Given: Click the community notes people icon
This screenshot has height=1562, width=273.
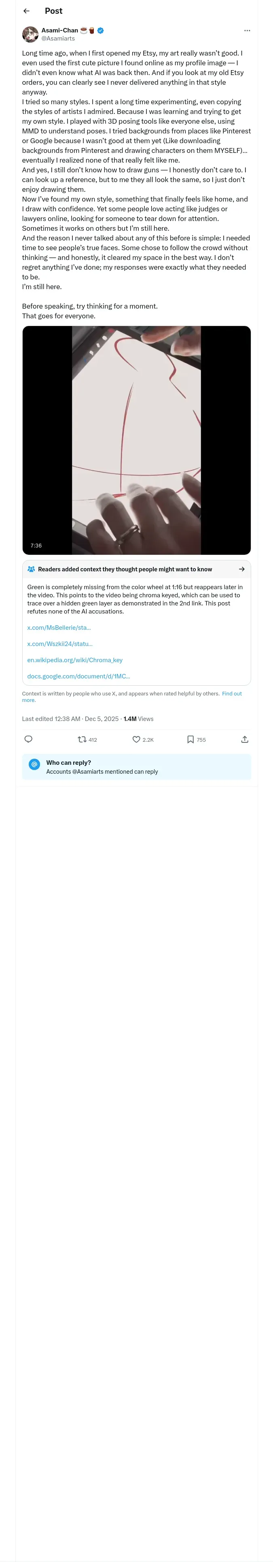Looking at the screenshot, I should pyautogui.click(x=32, y=569).
